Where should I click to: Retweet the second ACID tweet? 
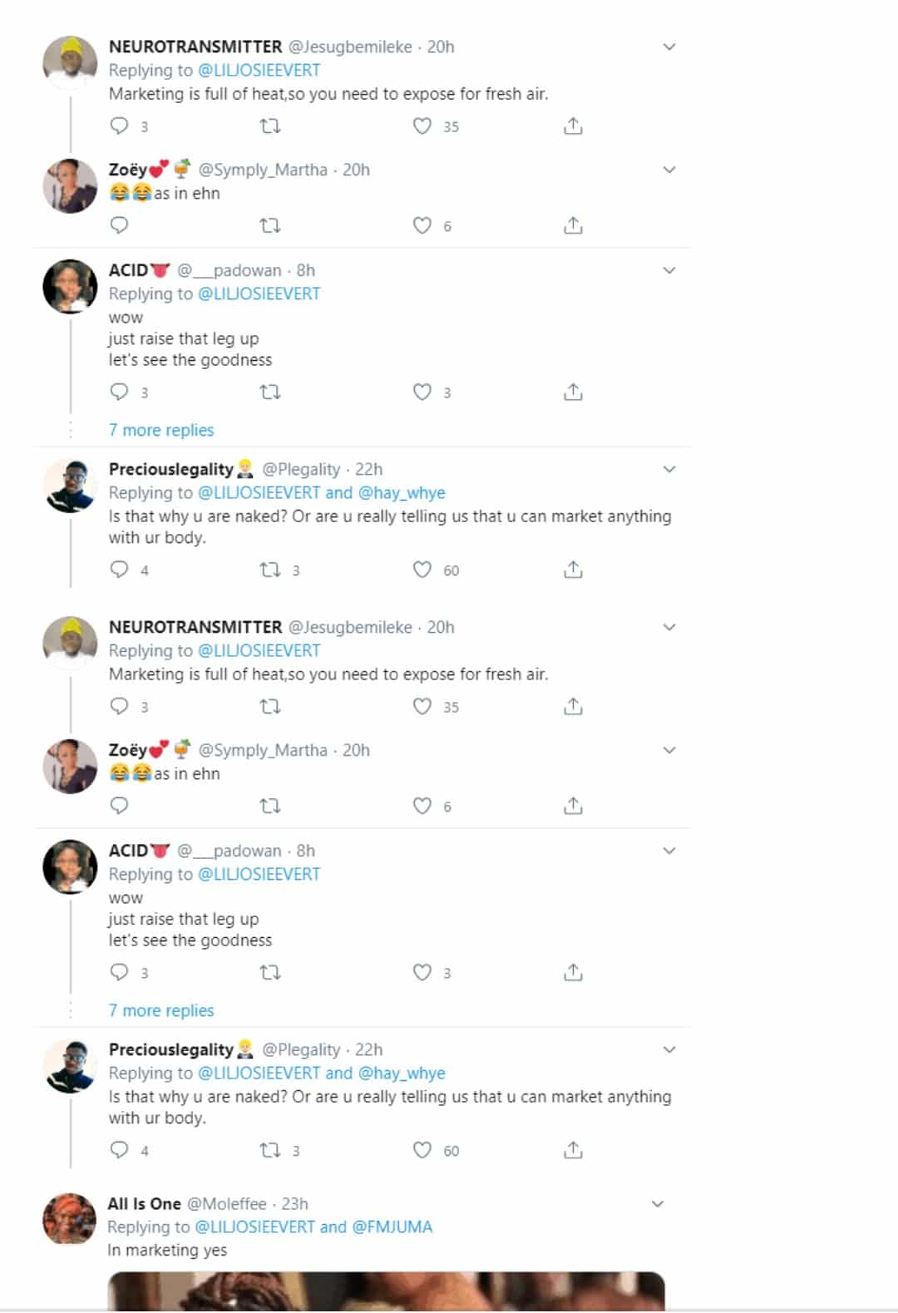click(270, 973)
